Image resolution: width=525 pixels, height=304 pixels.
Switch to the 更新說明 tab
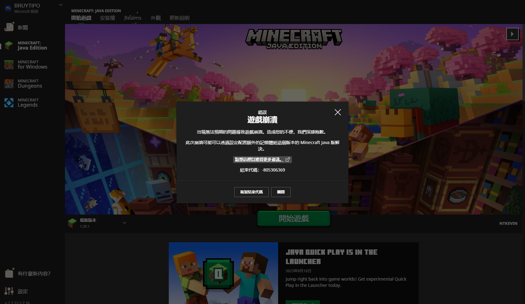pos(179,18)
